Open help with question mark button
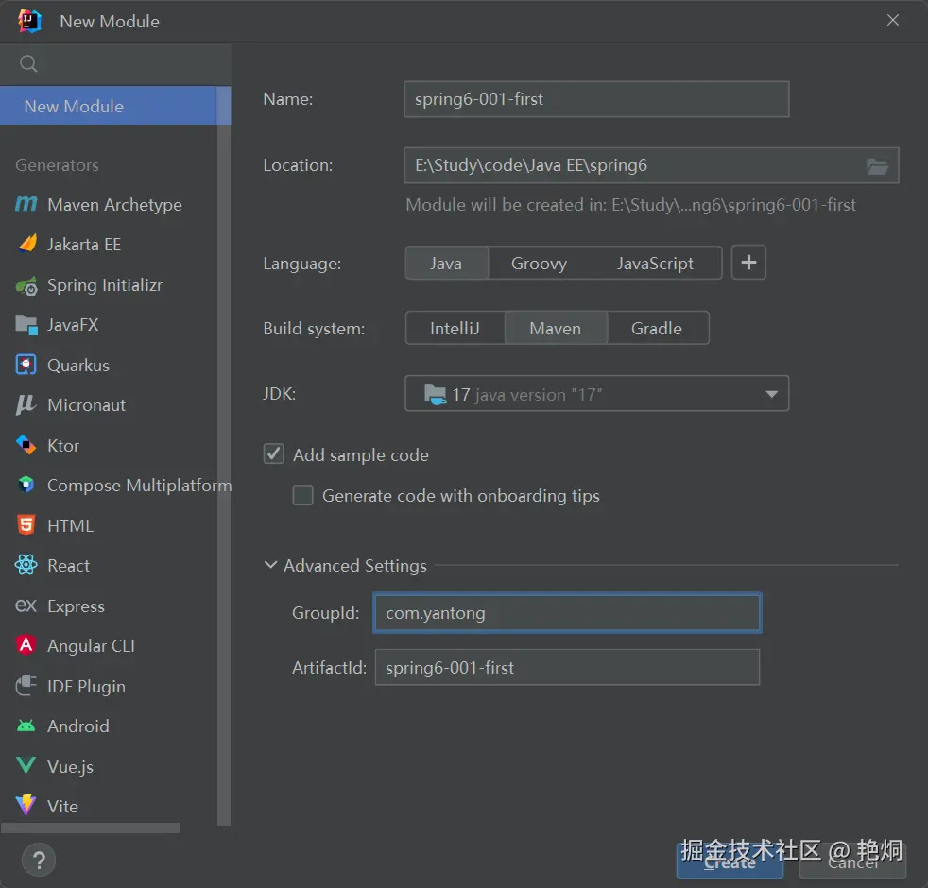The width and height of the screenshot is (928, 888). click(39, 861)
